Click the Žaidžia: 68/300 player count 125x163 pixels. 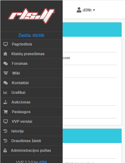click(x=31, y=36)
